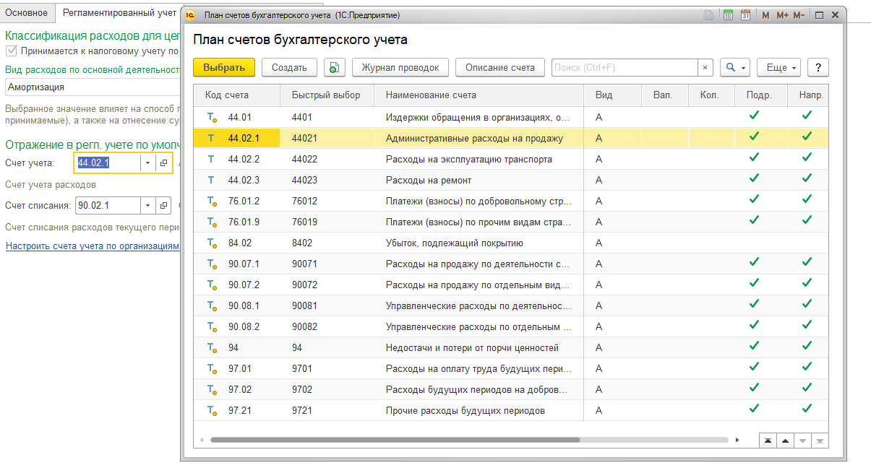Click the Счет учета field with 44.02.1
Screen dimensions: 871x468
click(108, 163)
